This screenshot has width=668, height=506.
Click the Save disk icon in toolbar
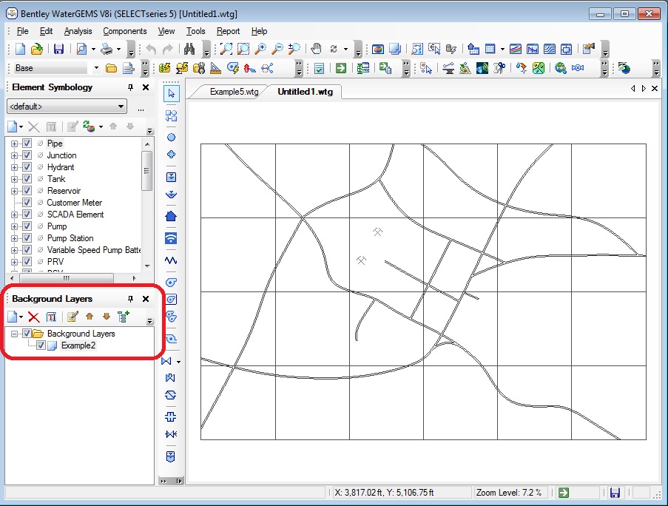[x=58, y=50]
